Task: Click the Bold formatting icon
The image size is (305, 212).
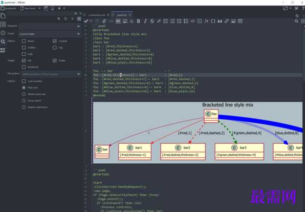Action: point(138,21)
